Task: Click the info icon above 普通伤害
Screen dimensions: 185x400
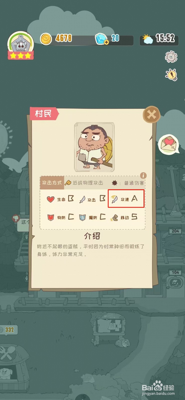Action: click(143, 175)
